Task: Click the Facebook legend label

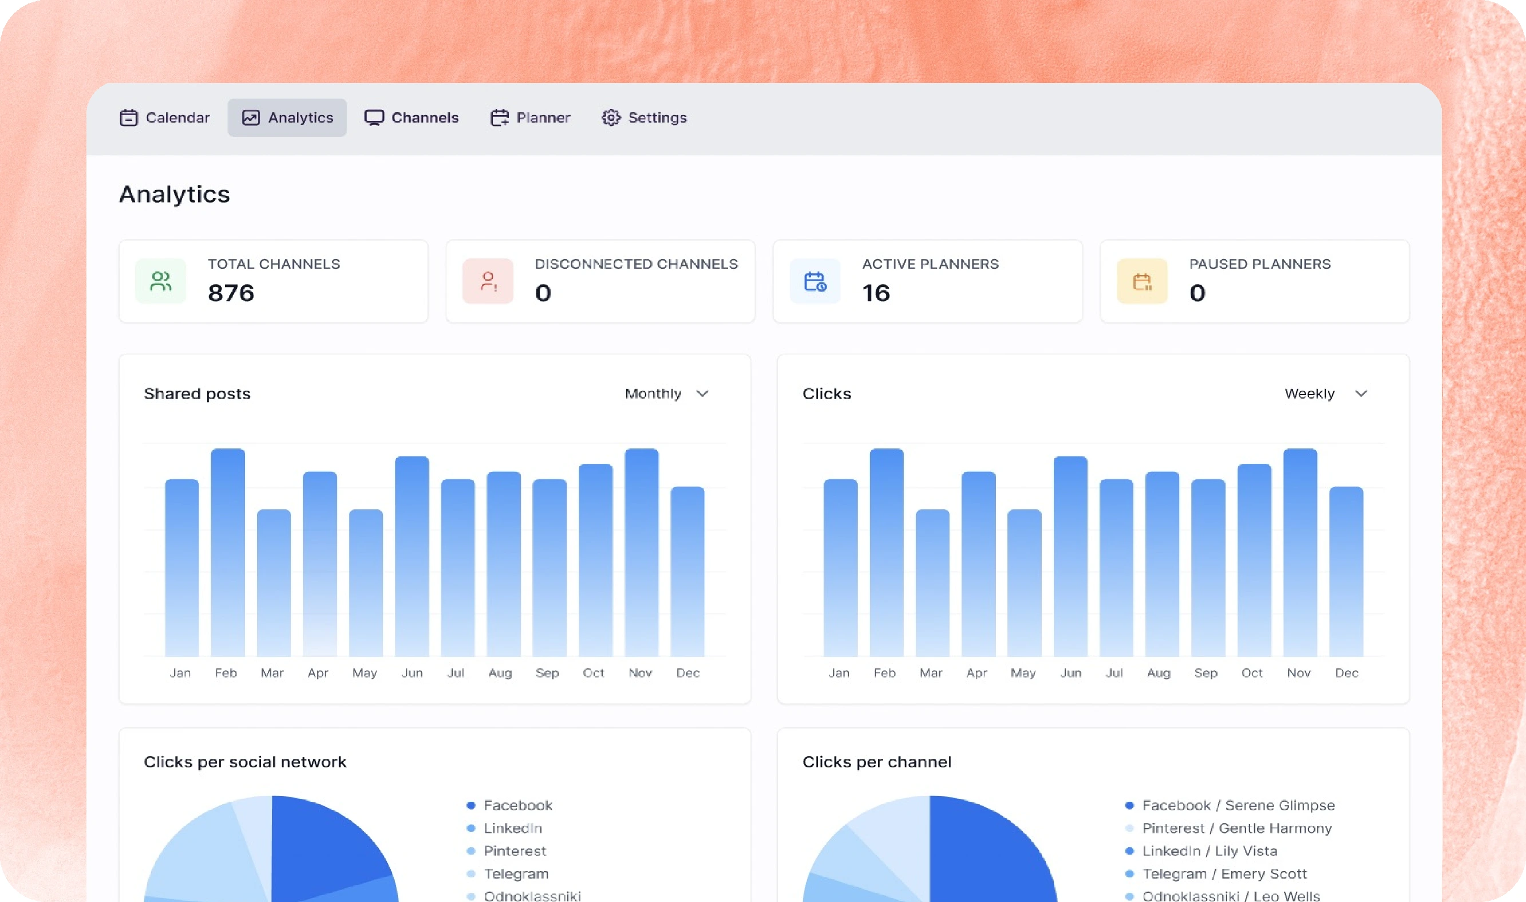Action: pos(518,805)
